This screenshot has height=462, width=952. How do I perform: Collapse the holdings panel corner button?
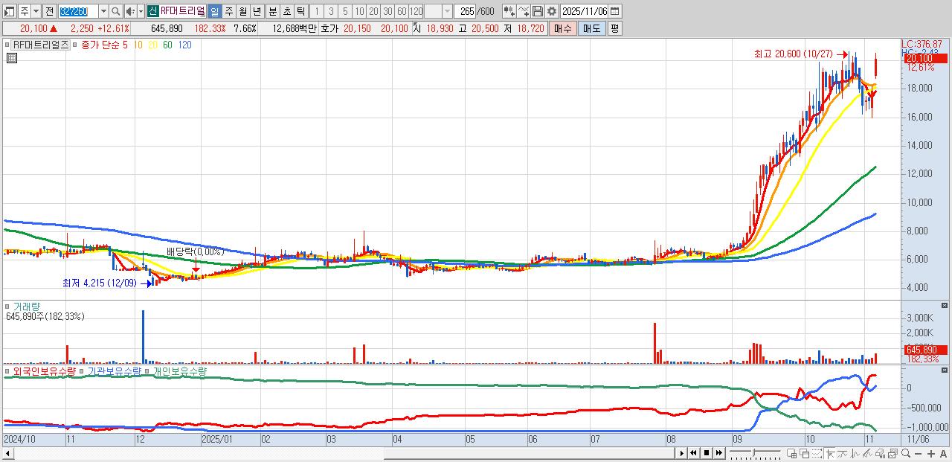(x=945, y=370)
